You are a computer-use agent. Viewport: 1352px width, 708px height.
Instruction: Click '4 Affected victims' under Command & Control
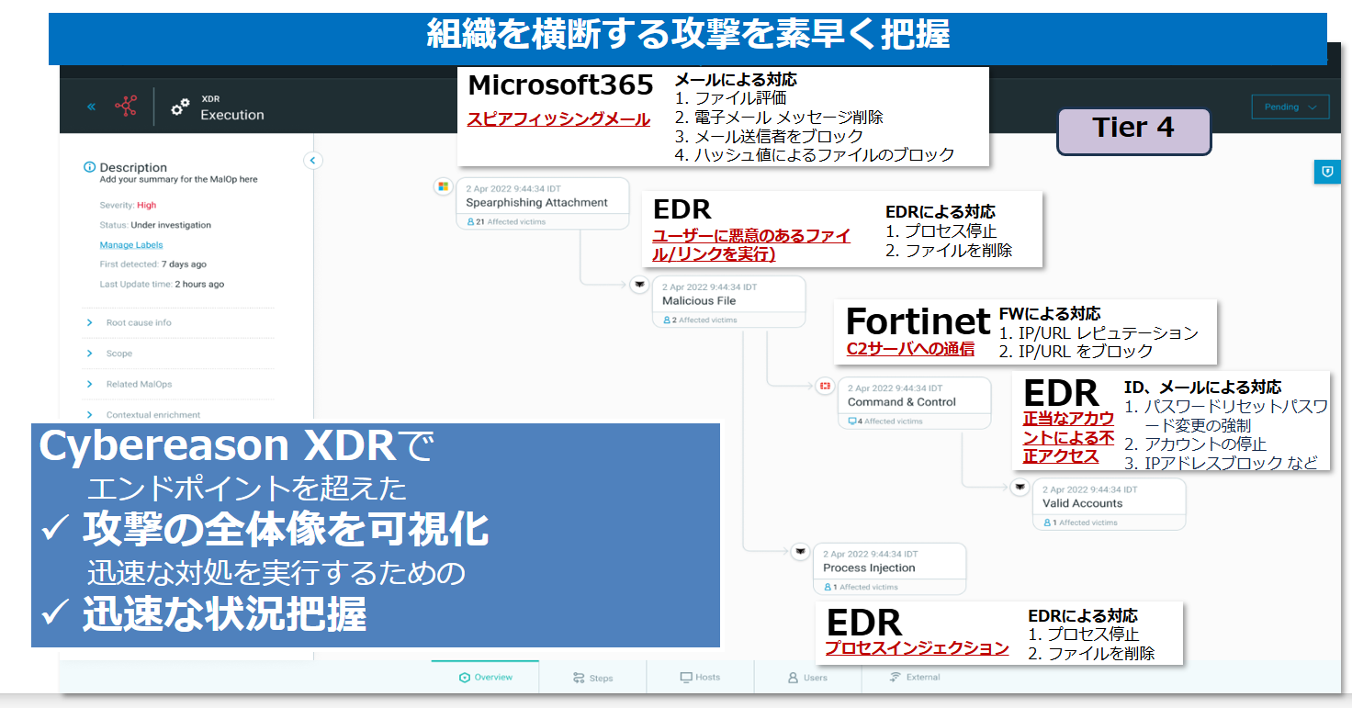[884, 421]
